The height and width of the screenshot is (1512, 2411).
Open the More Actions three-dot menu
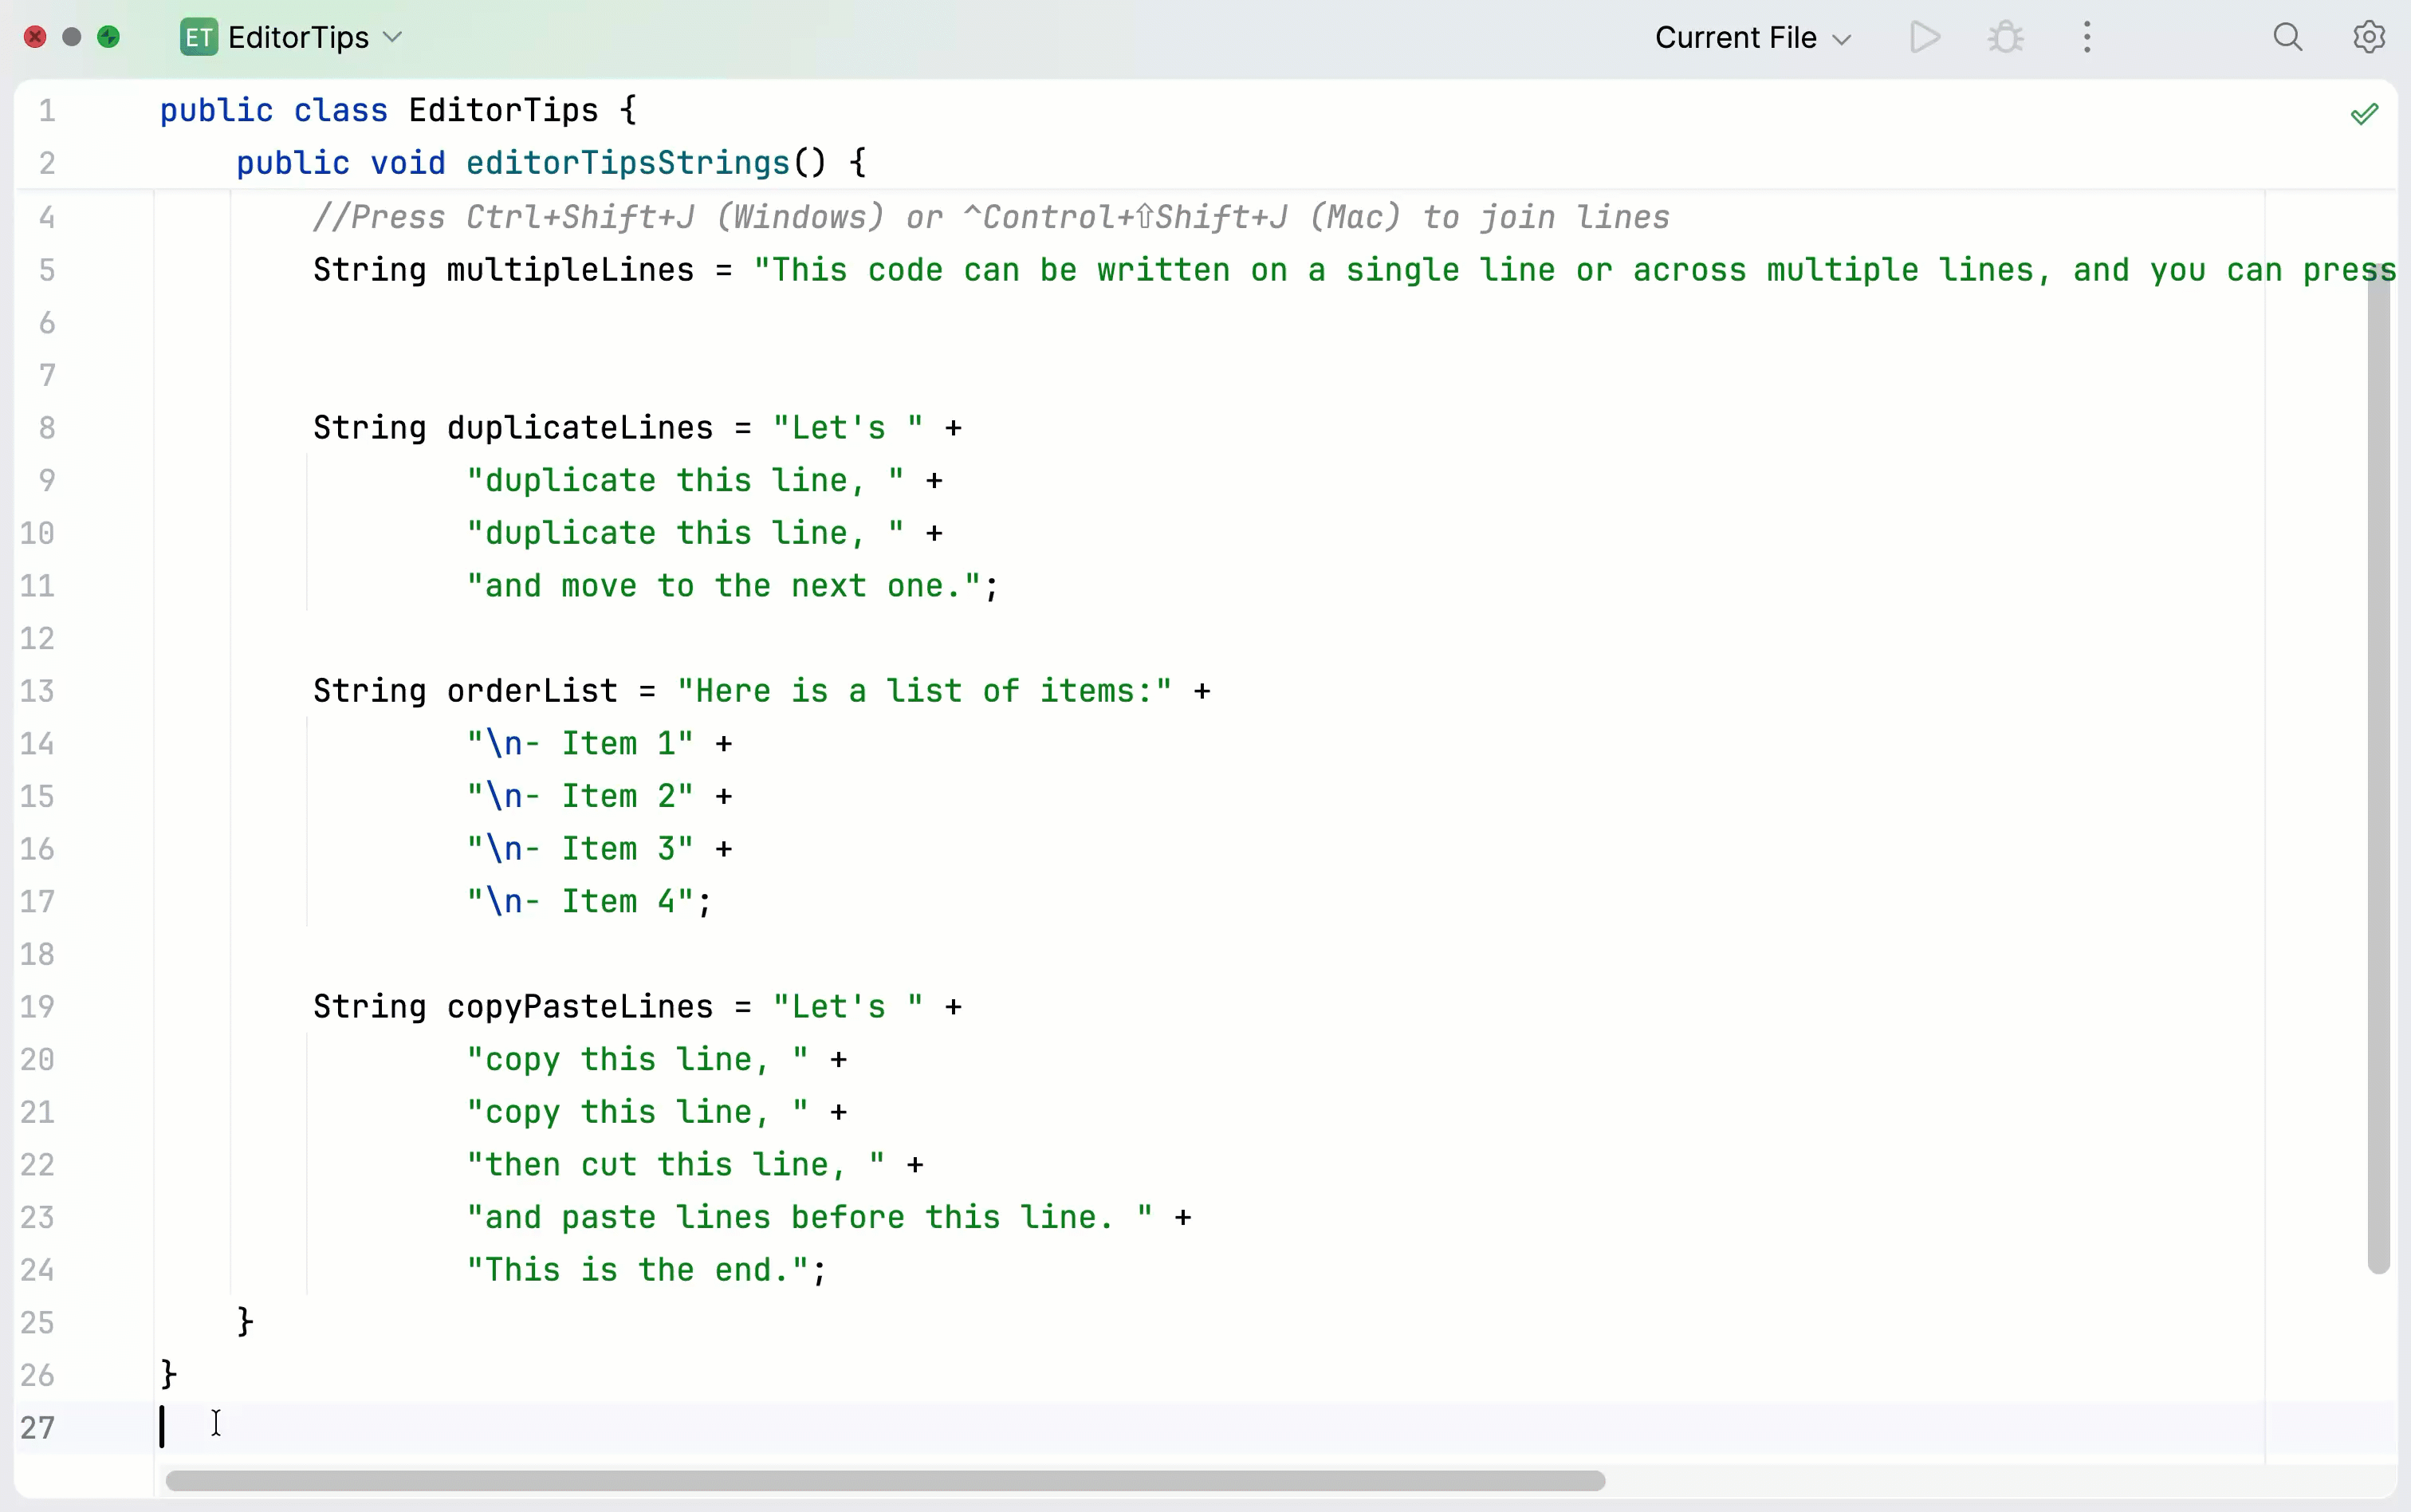(2087, 38)
